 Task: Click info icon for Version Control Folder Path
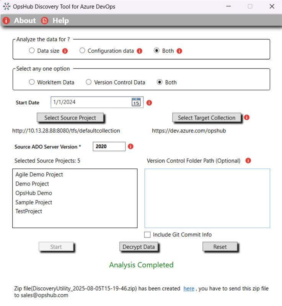[x=248, y=161]
